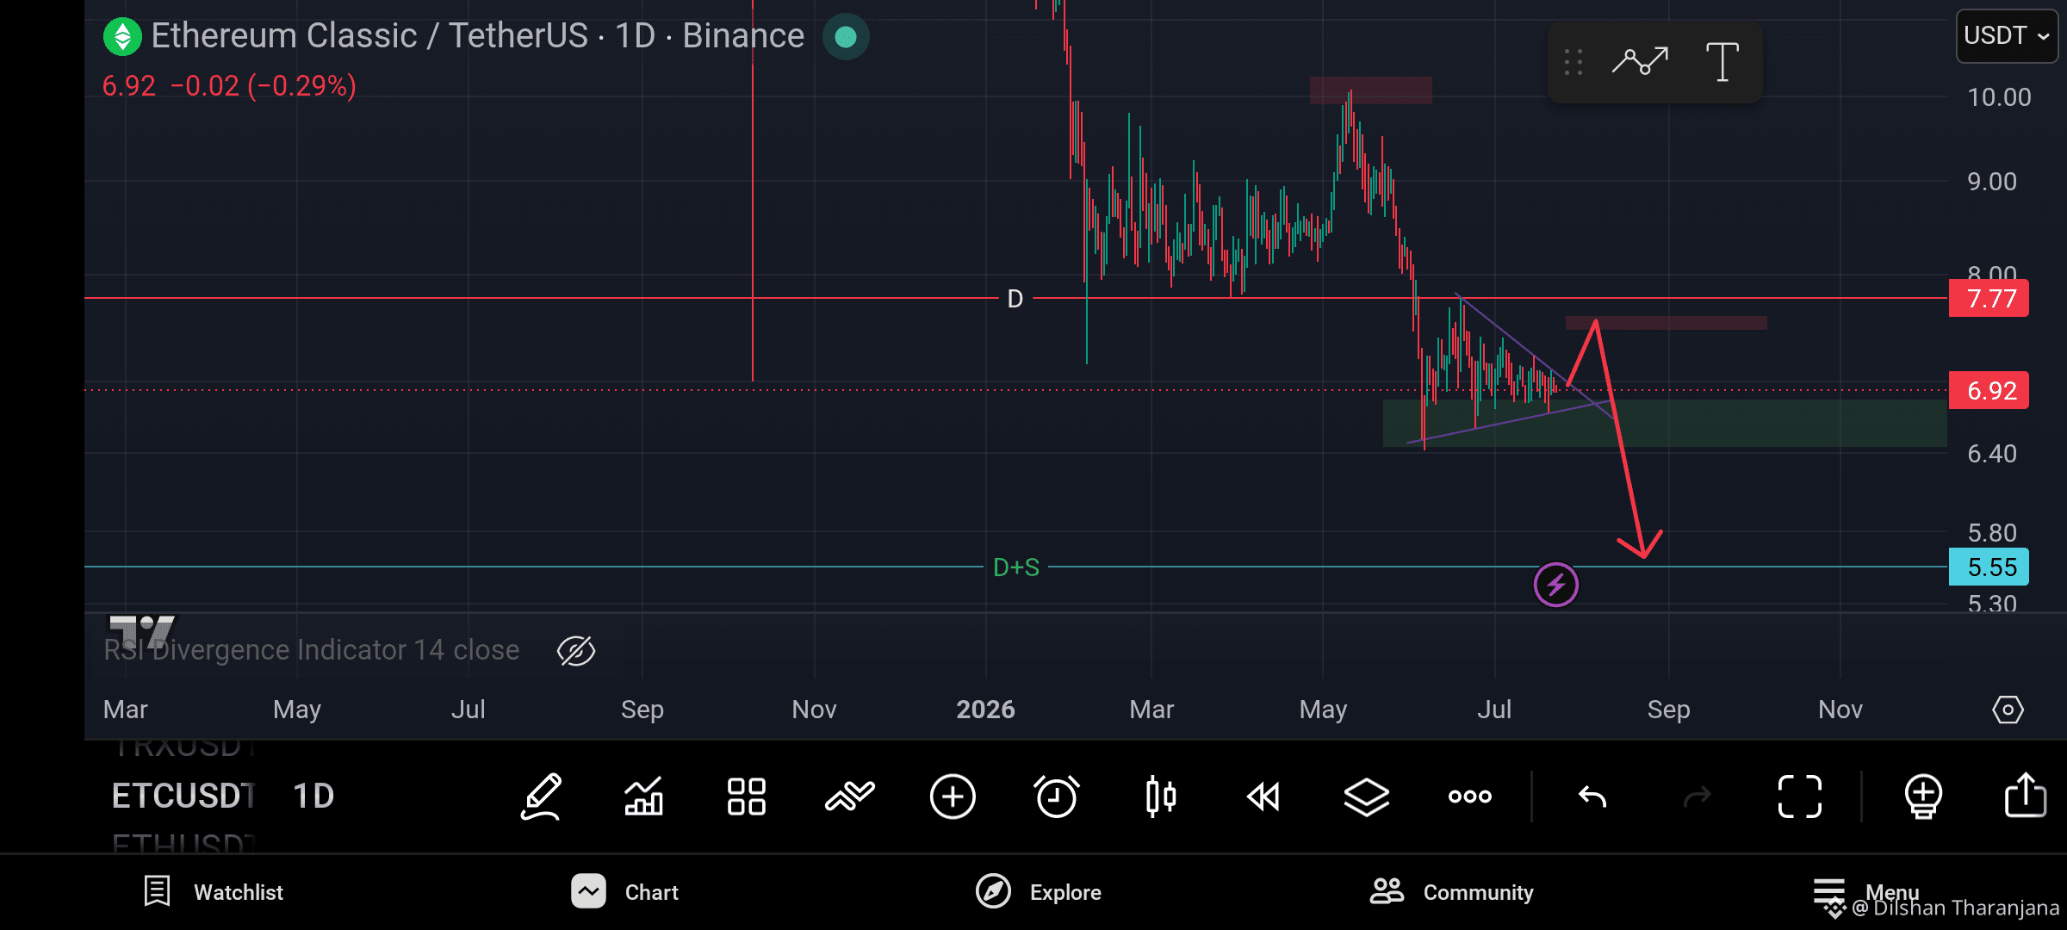Open the Watchlist tab
Screen dimensions: 2067x930
213,892
